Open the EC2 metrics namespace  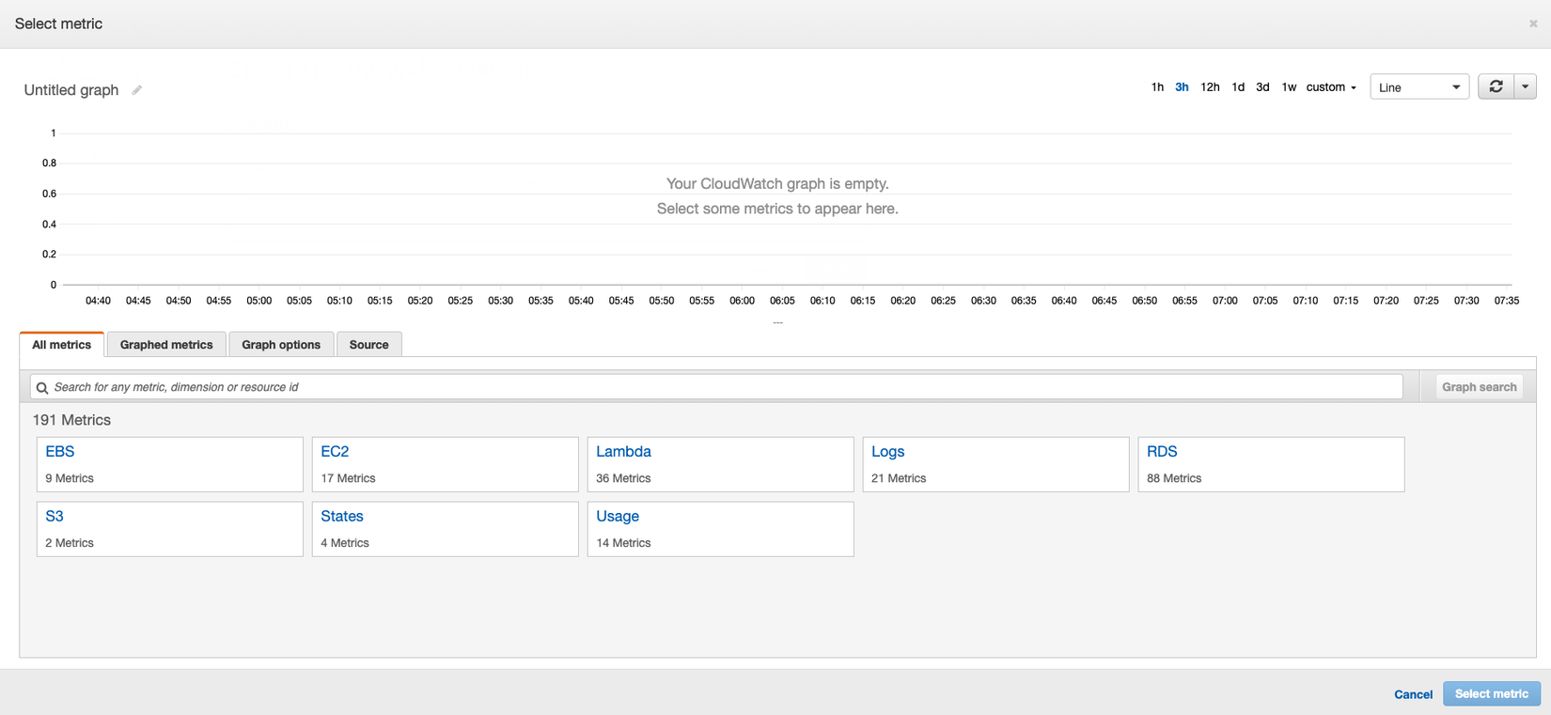(335, 452)
